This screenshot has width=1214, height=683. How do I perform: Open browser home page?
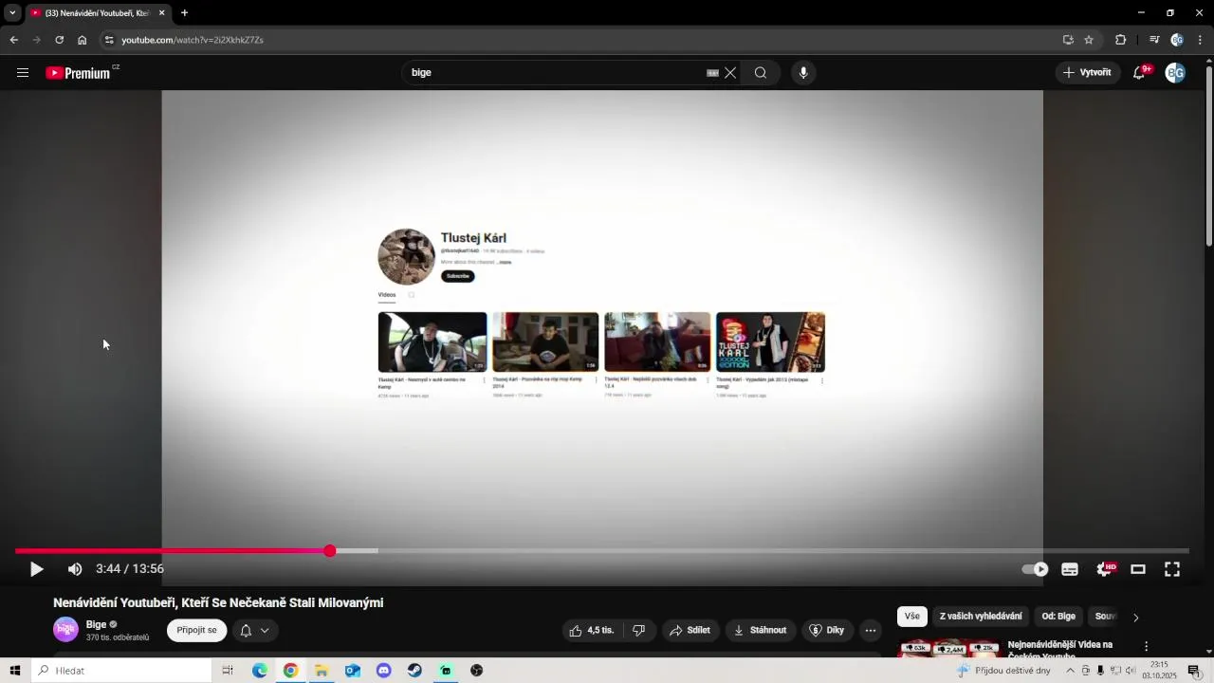[x=83, y=40]
